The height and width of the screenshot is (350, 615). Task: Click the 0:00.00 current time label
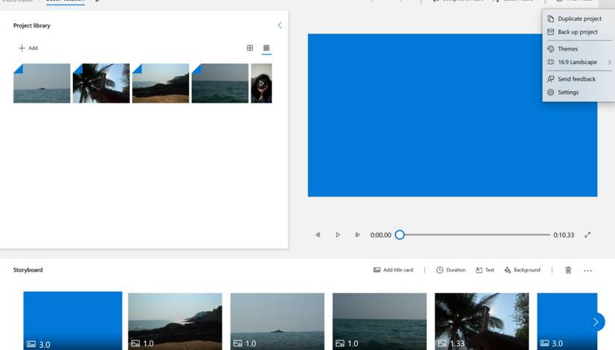tap(380, 235)
